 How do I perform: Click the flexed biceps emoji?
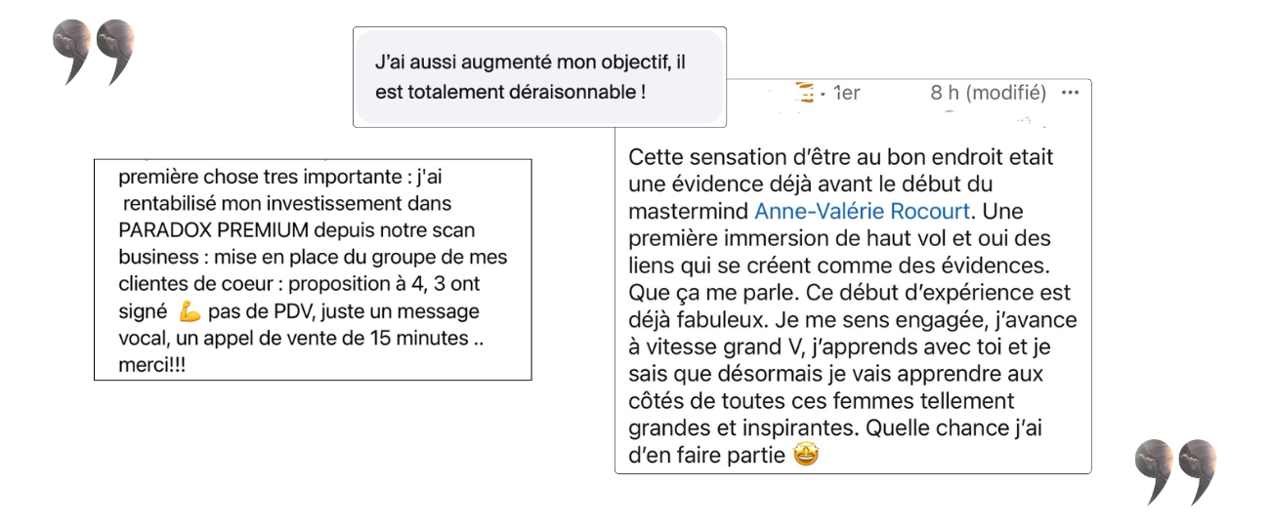pyautogui.click(x=190, y=312)
